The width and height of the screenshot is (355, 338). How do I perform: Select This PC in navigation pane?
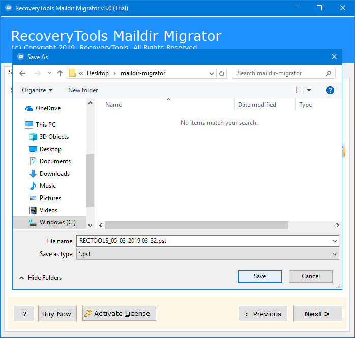(40, 125)
